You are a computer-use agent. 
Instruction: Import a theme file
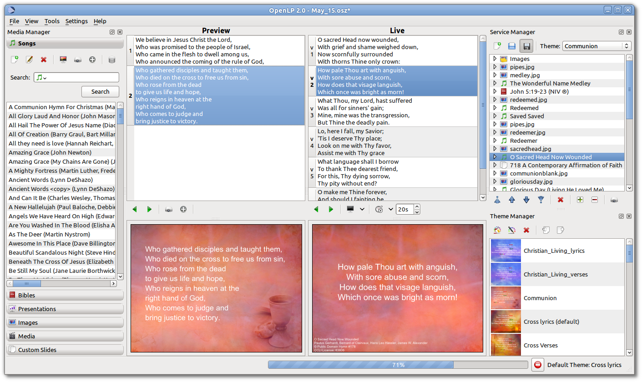pyautogui.click(x=546, y=230)
